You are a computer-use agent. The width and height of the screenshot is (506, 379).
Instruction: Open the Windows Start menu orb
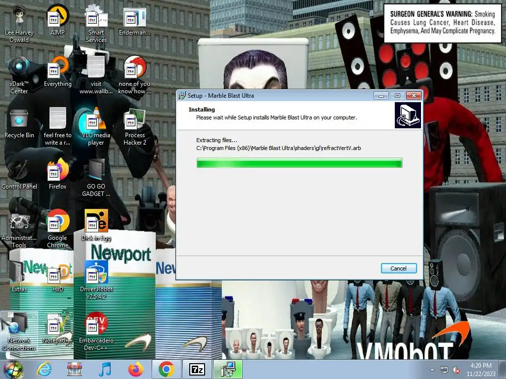pyautogui.click(x=12, y=370)
